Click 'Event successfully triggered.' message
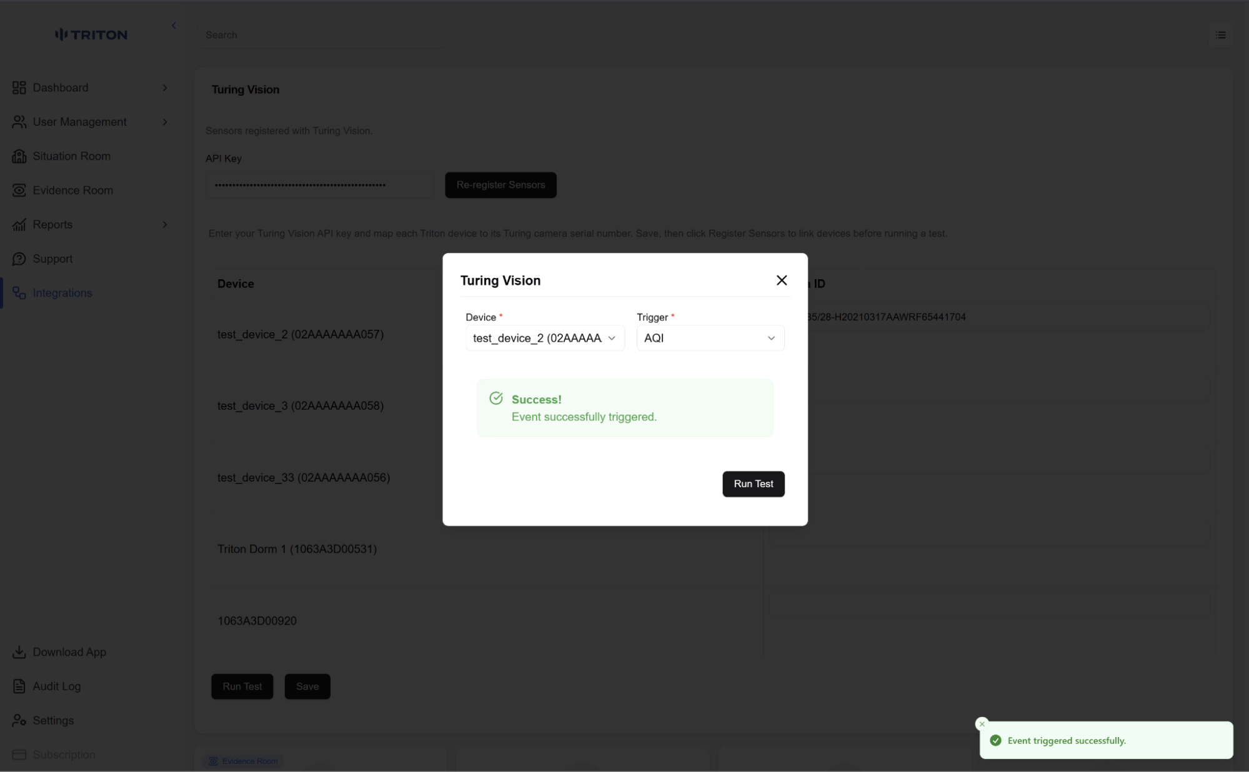Viewport: 1249px width, 772px height. [x=584, y=417]
